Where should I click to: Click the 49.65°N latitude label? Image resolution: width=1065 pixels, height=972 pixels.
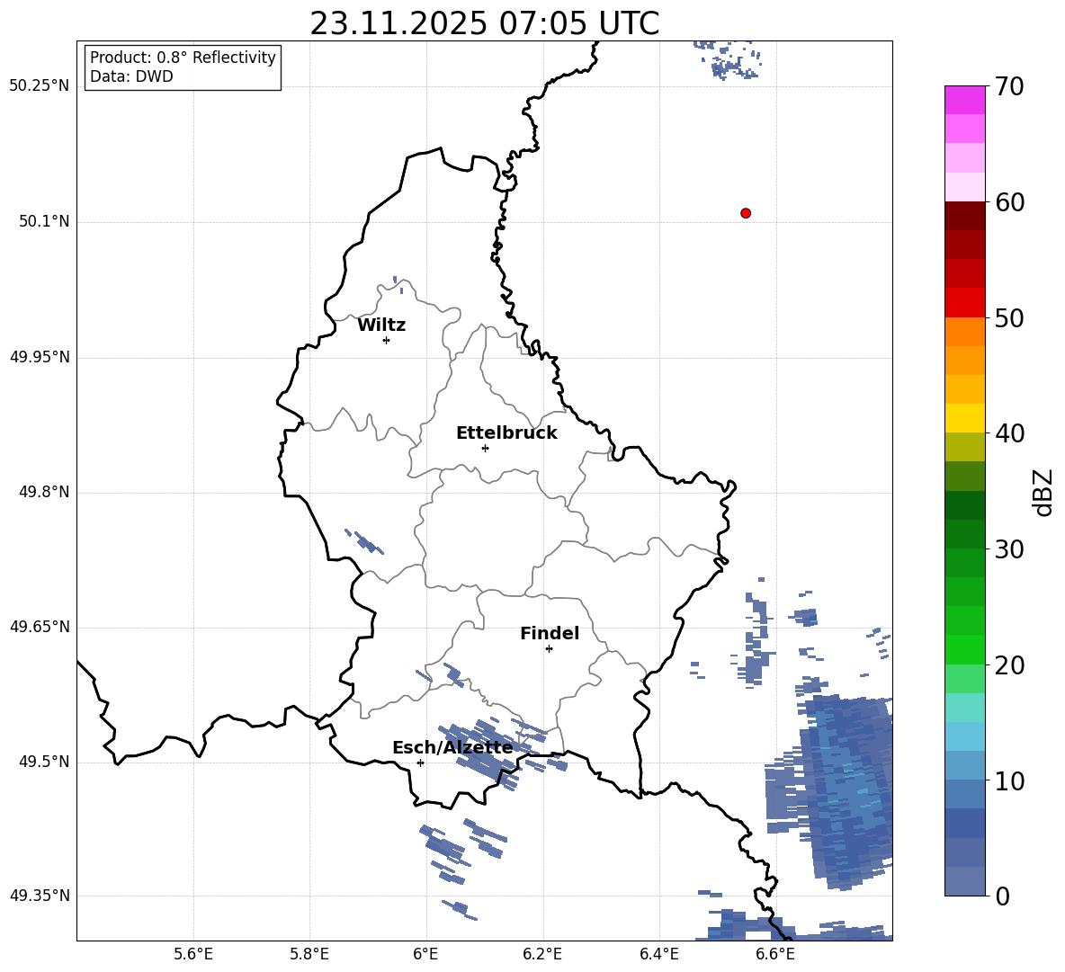point(40,627)
